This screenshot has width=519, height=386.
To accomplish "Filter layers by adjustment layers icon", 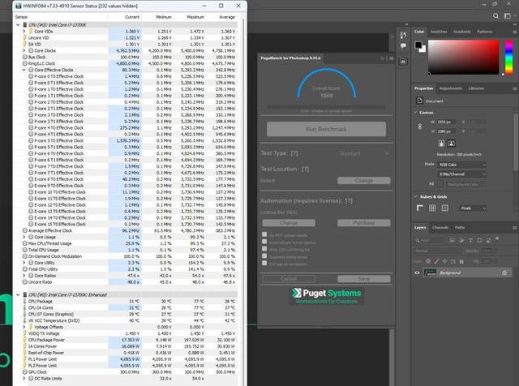I will pyautogui.click(x=461, y=240).
